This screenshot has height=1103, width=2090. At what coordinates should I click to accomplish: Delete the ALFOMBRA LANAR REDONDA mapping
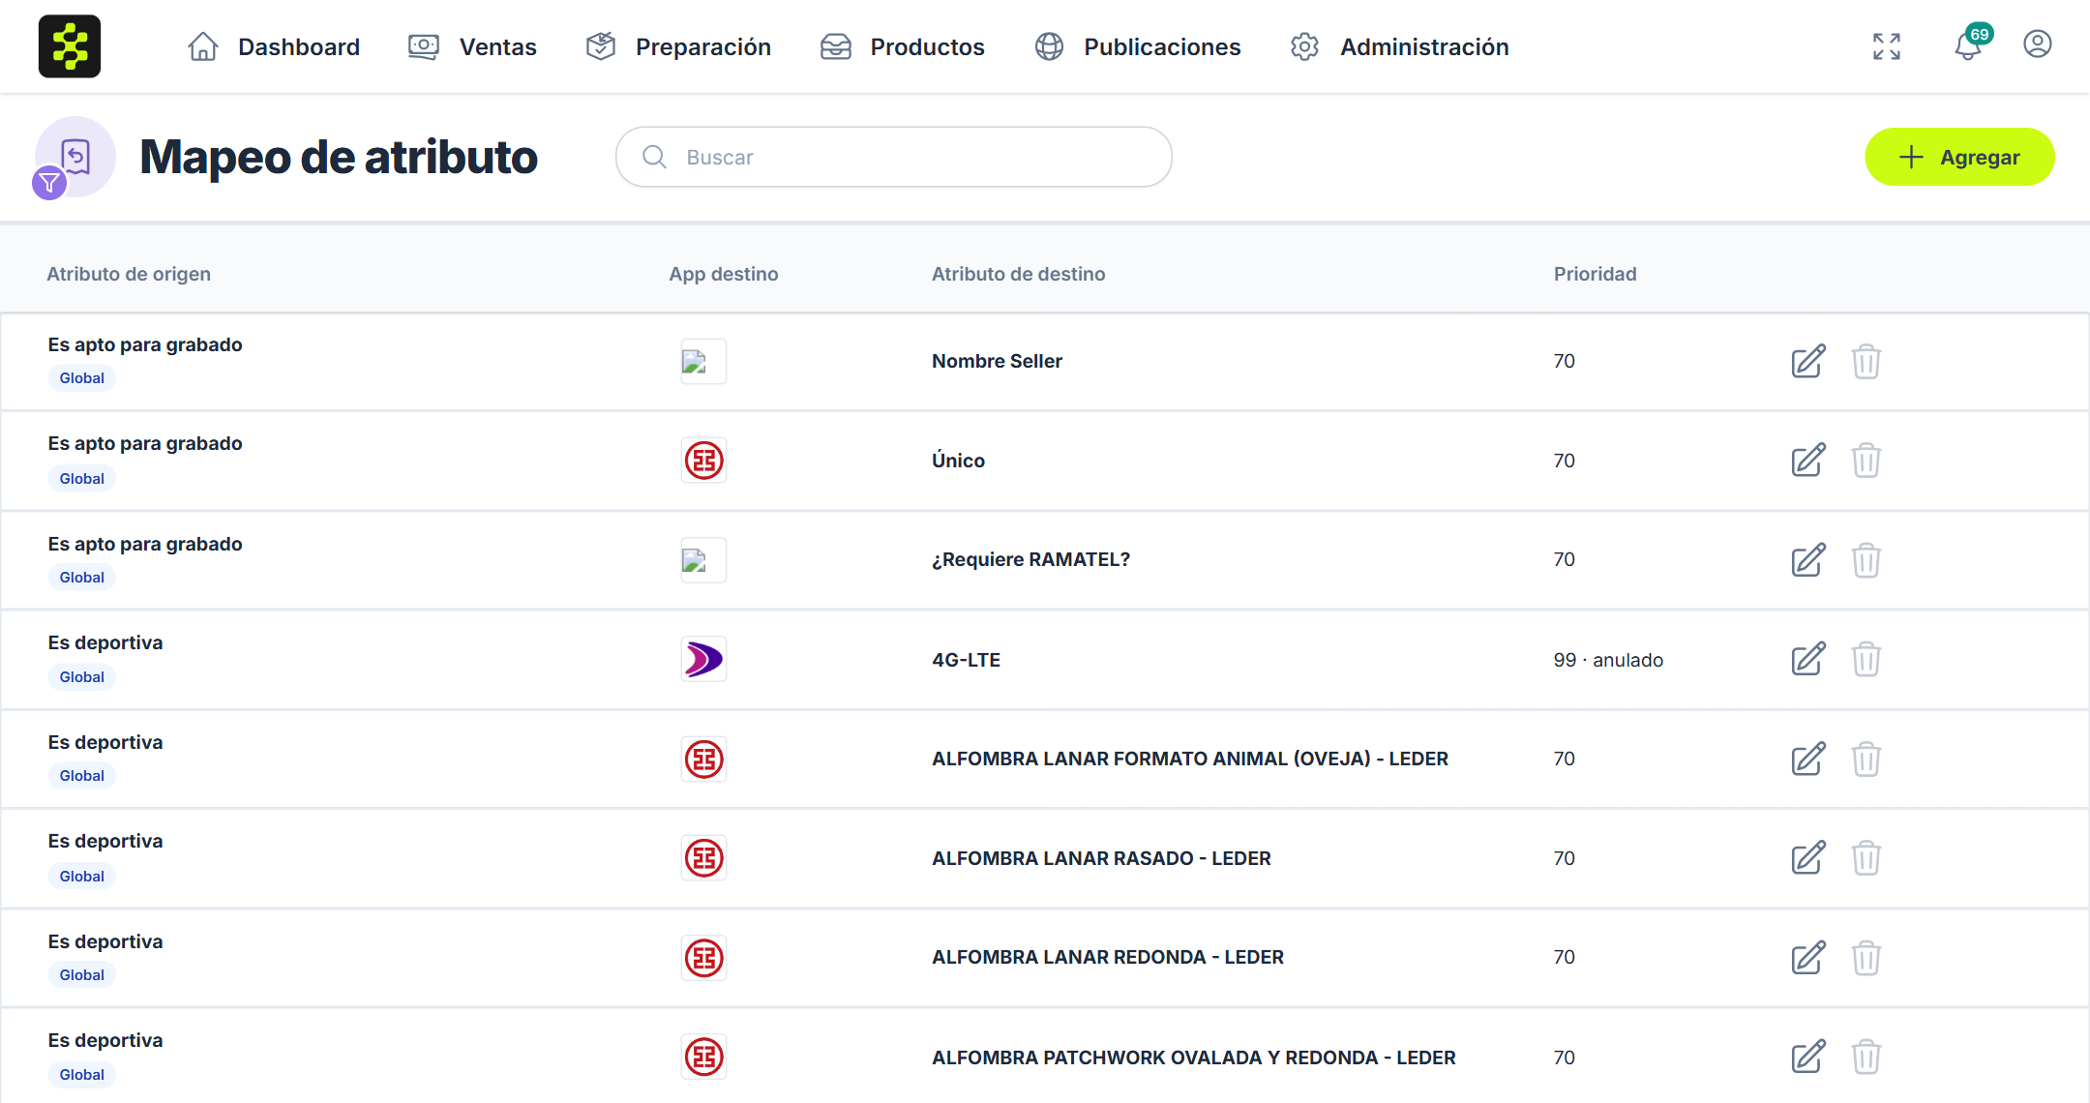coord(1866,958)
